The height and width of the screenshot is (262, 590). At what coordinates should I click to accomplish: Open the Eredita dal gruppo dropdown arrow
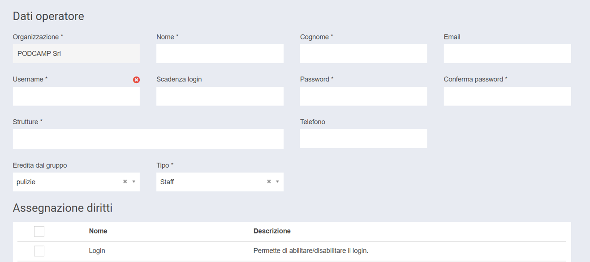click(x=134, y=182)
